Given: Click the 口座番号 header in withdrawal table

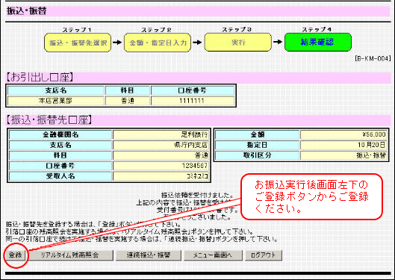Looking at the screenshot, I should pyautogui.click(x=193, y=90).
